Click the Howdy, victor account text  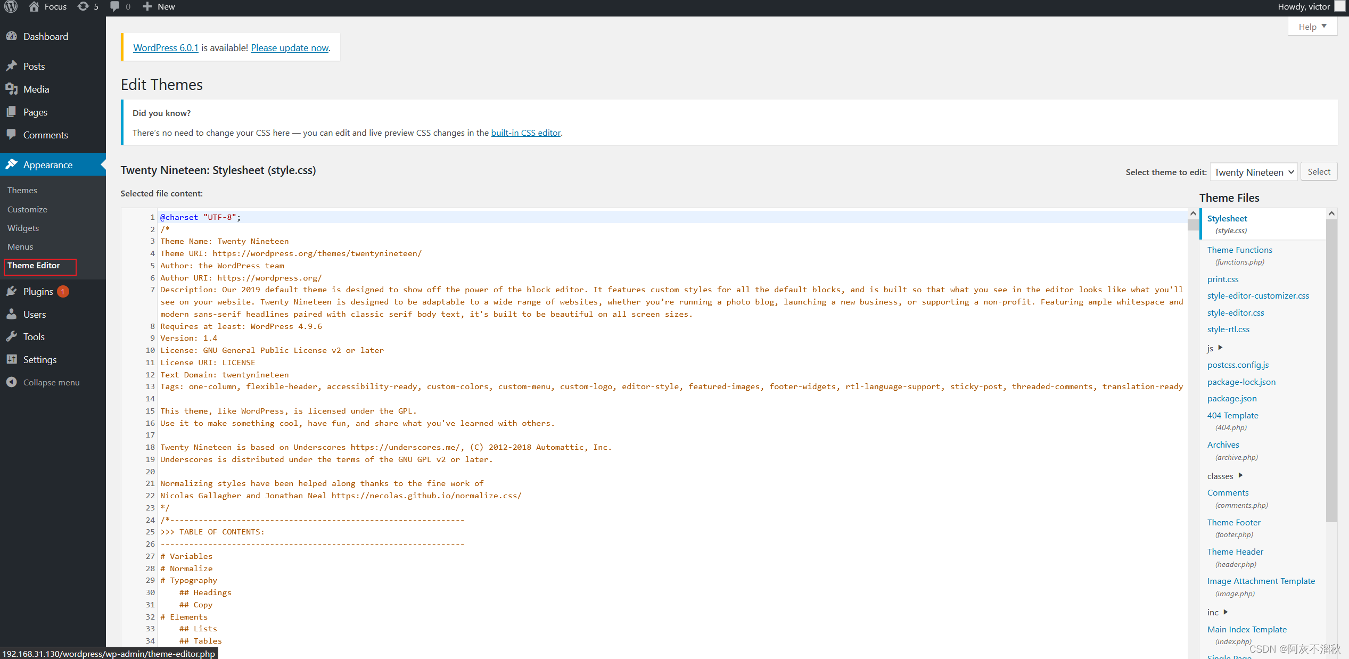pyautogui.click(x=1304, y=6)
